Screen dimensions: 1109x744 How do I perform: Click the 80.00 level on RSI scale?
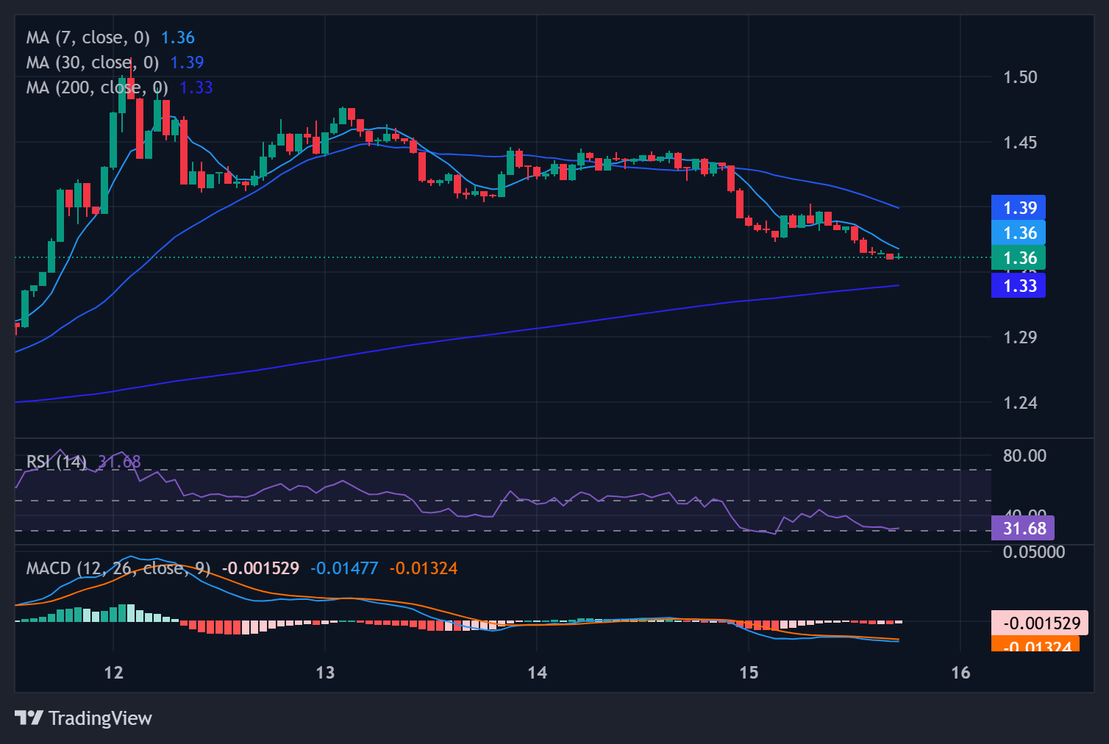[1024, 456]
